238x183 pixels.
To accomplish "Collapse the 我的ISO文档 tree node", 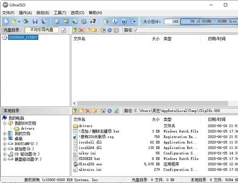I will [x=5, y=123].
